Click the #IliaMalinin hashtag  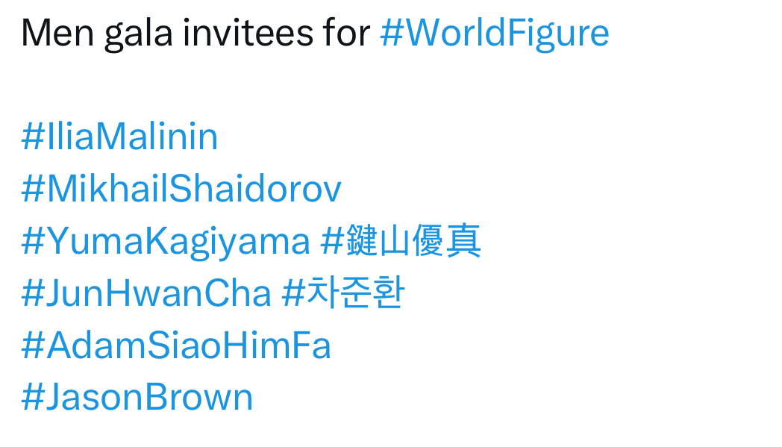[x=119, y=137]
